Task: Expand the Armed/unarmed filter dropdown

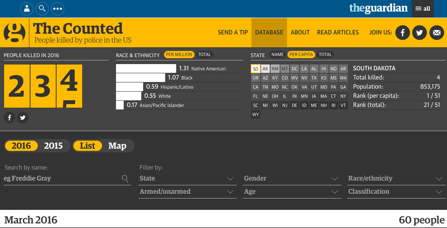Action: (x=187, y=192)
